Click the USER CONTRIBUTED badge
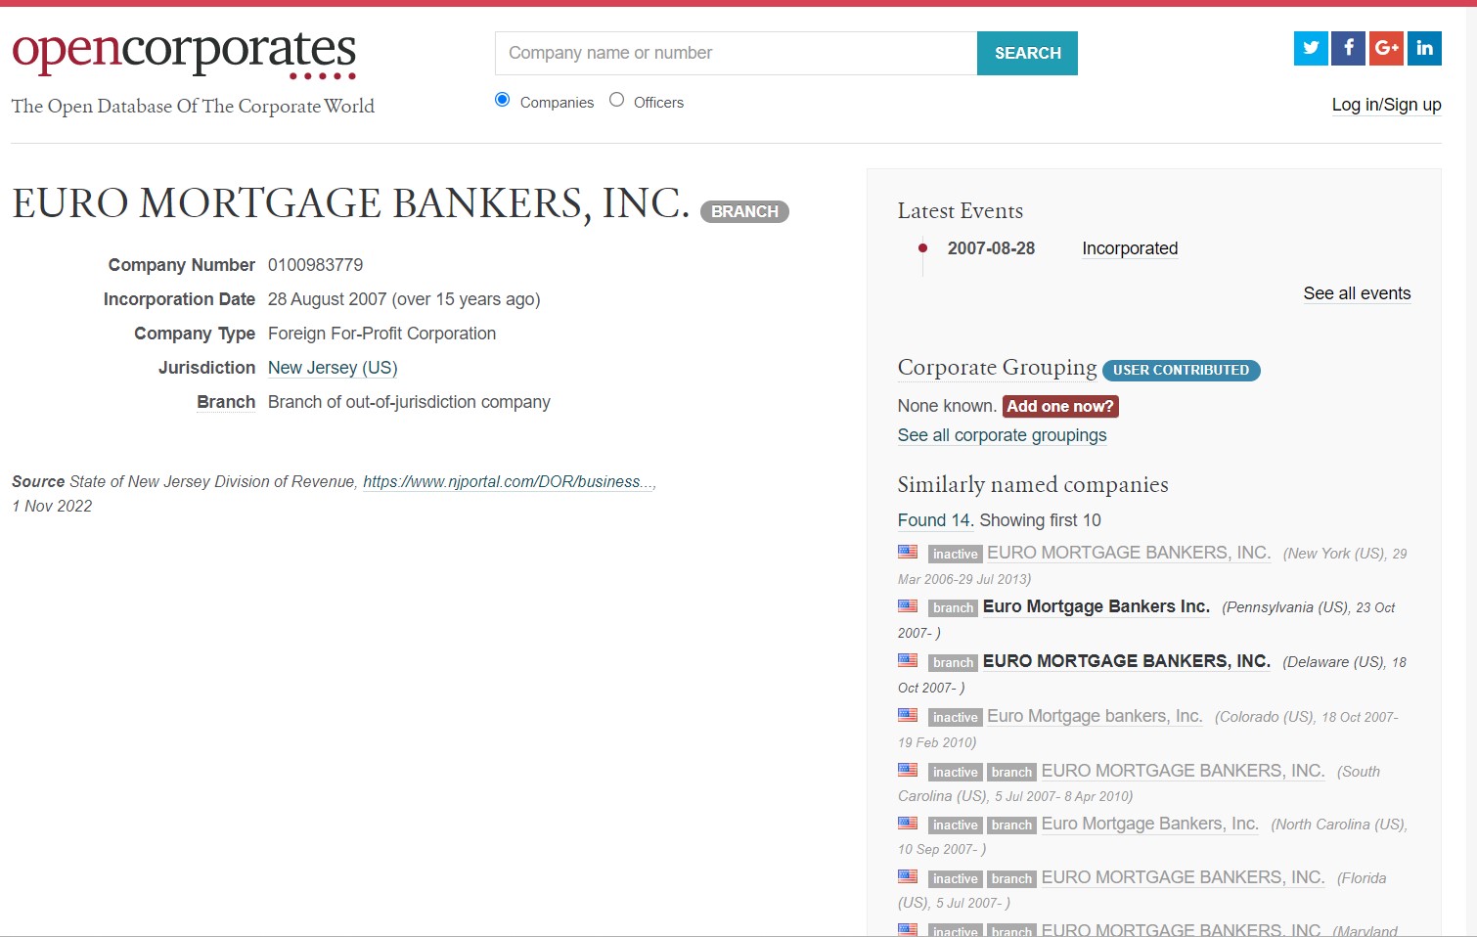This screenshot has width=1477, height=937. pyautogui.click(x=1181, y=370)
